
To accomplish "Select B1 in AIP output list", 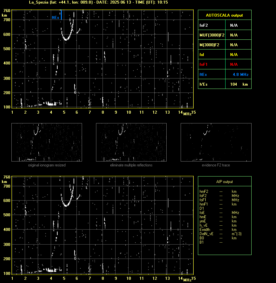I will (201, 242).
